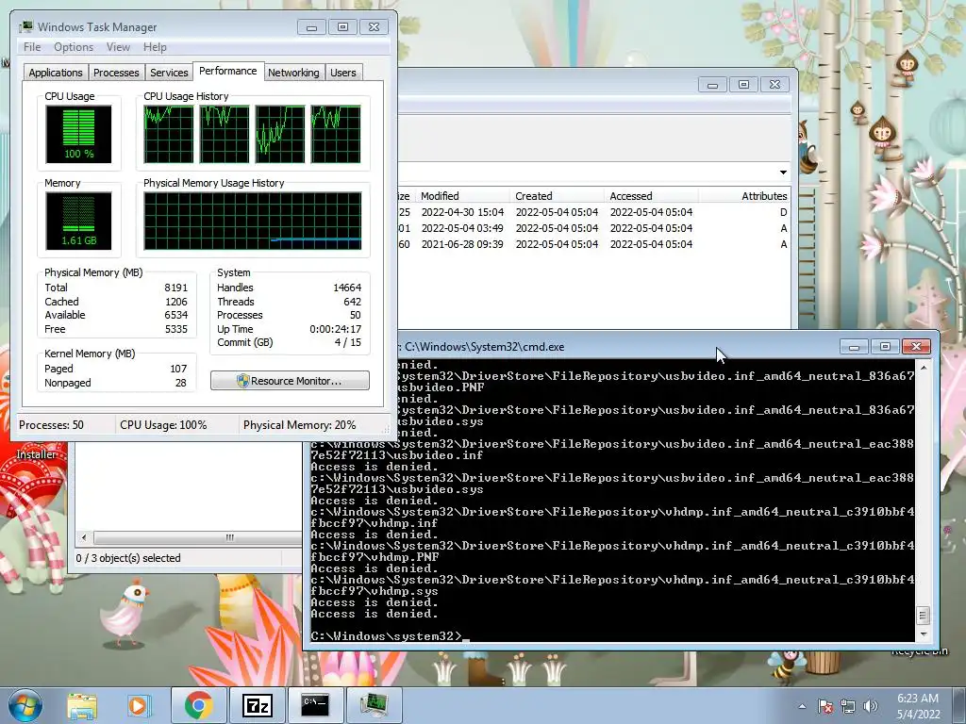966x724 pixels.
Task: Open Google Chrome from the taskbar
Action: pyautogui.click(x=198, y=705)
